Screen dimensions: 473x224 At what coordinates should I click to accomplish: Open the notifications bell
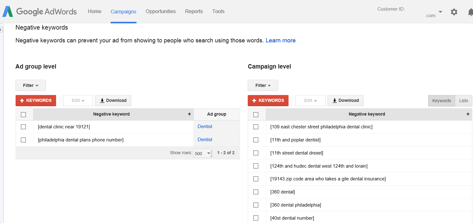470,12
